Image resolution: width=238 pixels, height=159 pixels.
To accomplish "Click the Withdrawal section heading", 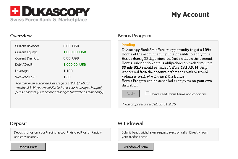I will point(131,123).
